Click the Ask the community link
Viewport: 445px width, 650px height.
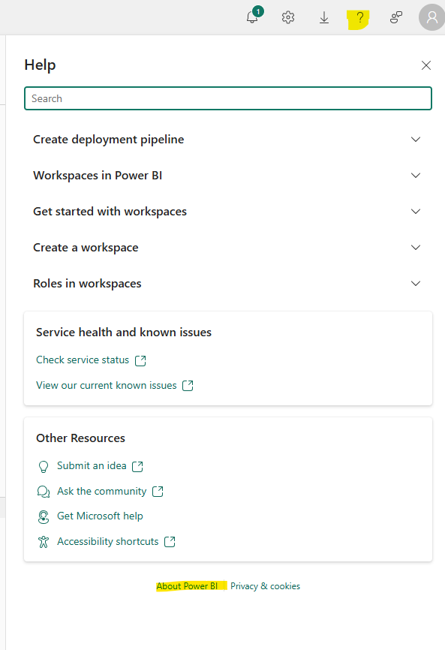click(101, 491)
